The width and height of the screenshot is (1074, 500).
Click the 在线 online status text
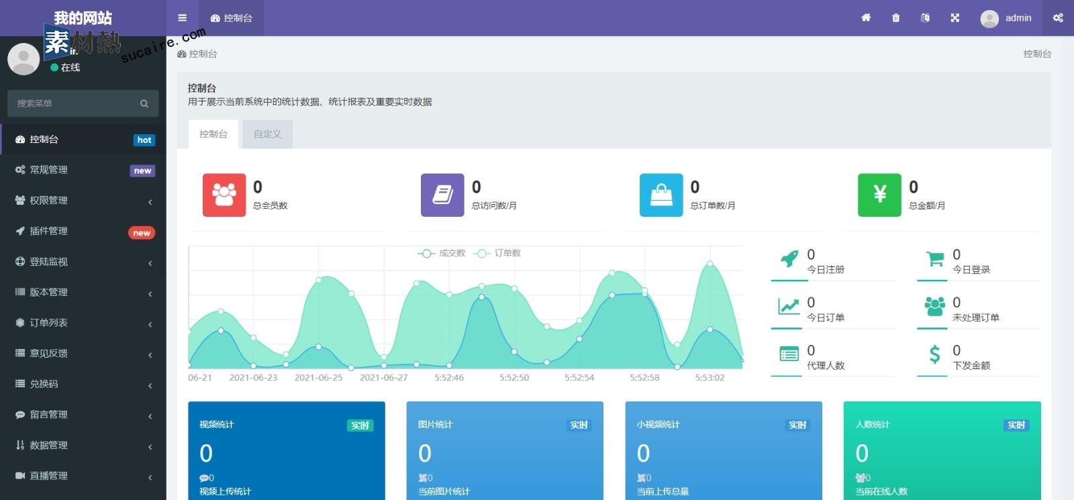click(x=70, y=67)
